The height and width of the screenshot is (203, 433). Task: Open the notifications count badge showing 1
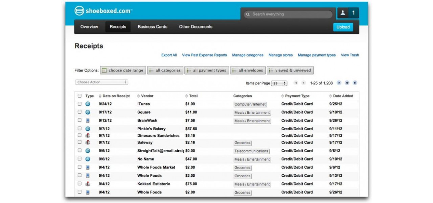click(354, 13)
